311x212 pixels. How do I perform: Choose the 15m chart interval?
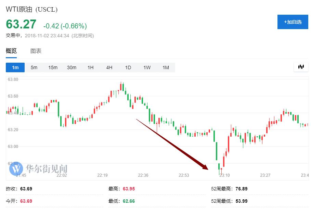tap(53, 67)
